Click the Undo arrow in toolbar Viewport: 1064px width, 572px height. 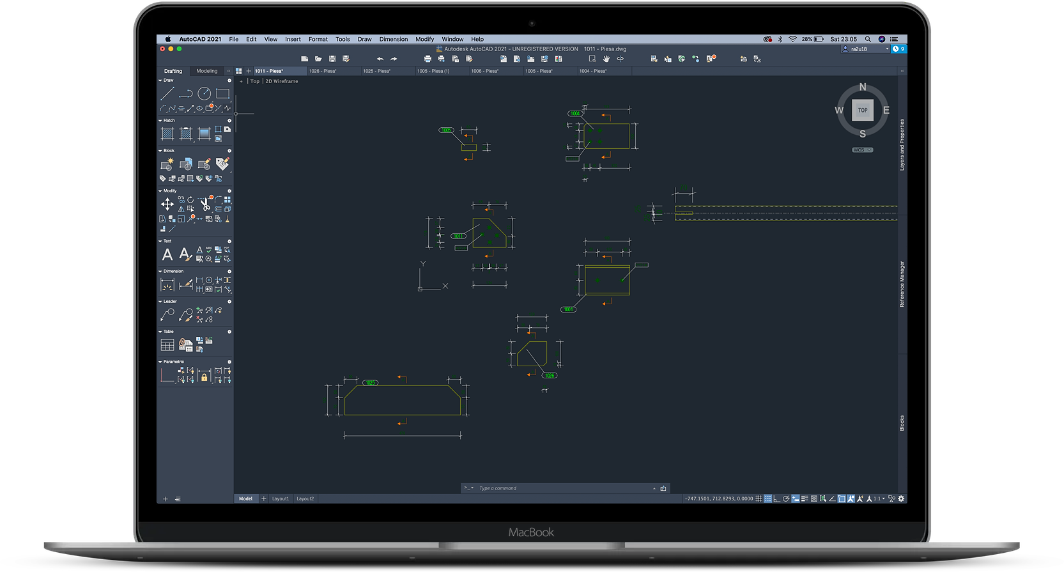(380, 59)
